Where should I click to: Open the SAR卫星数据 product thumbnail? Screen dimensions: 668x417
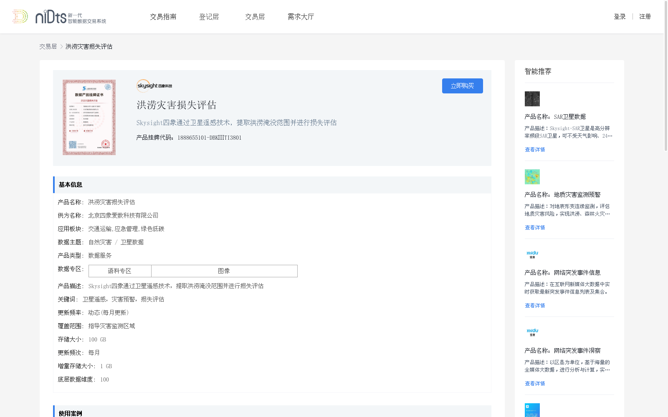[x=532, y=99]
